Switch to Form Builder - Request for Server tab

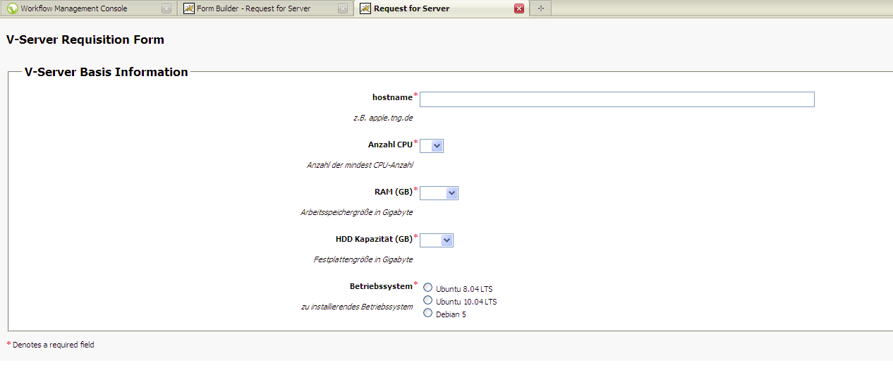(265, 8)
